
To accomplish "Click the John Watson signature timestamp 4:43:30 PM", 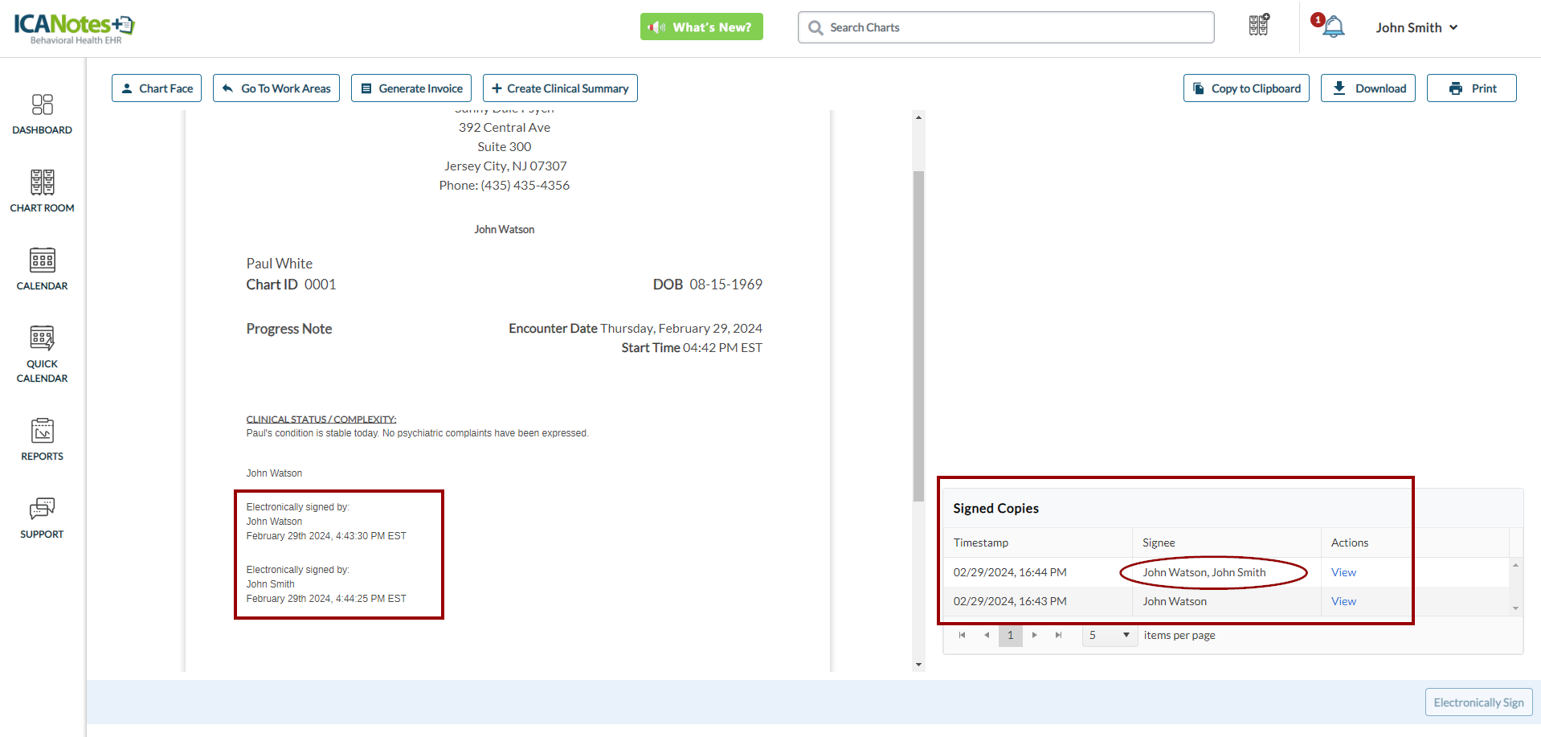I will point(326,536).
